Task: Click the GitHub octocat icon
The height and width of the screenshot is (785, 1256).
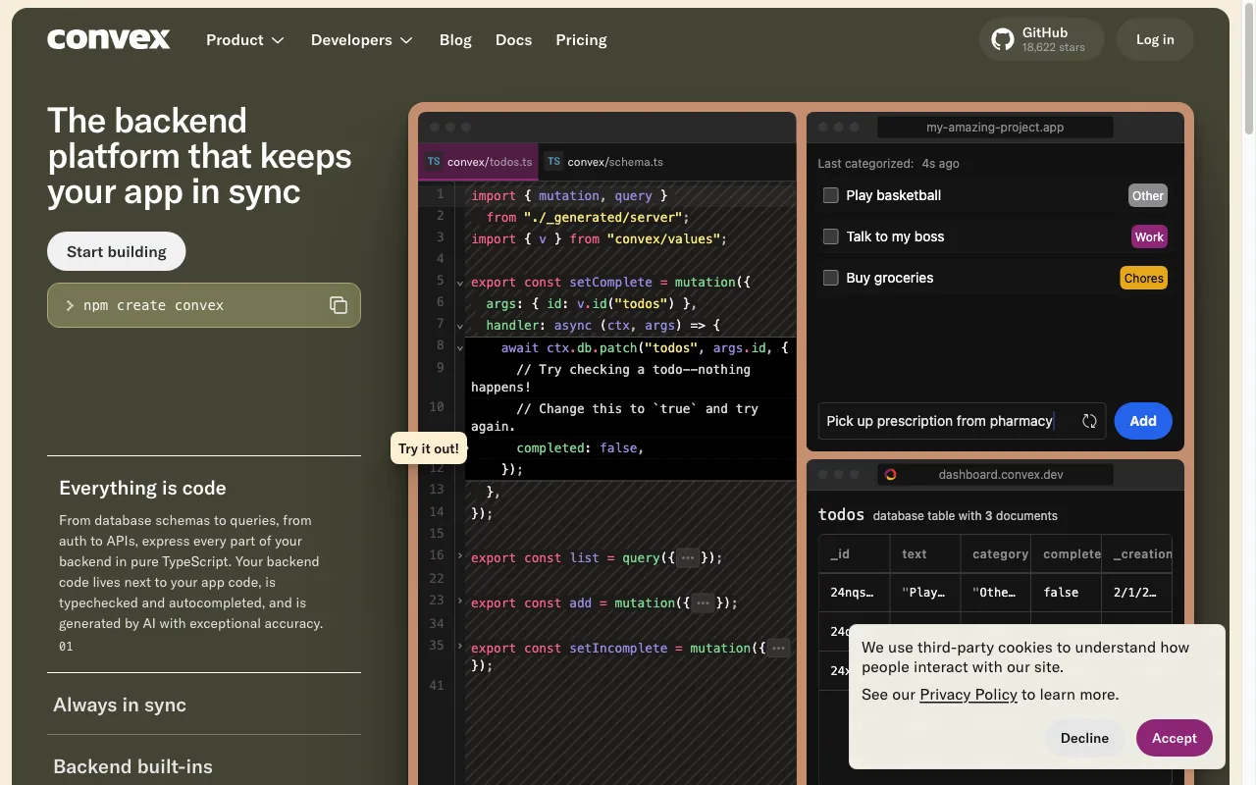Action: point(1002,39)
